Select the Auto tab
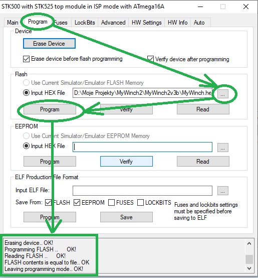 tap(199, 23)
